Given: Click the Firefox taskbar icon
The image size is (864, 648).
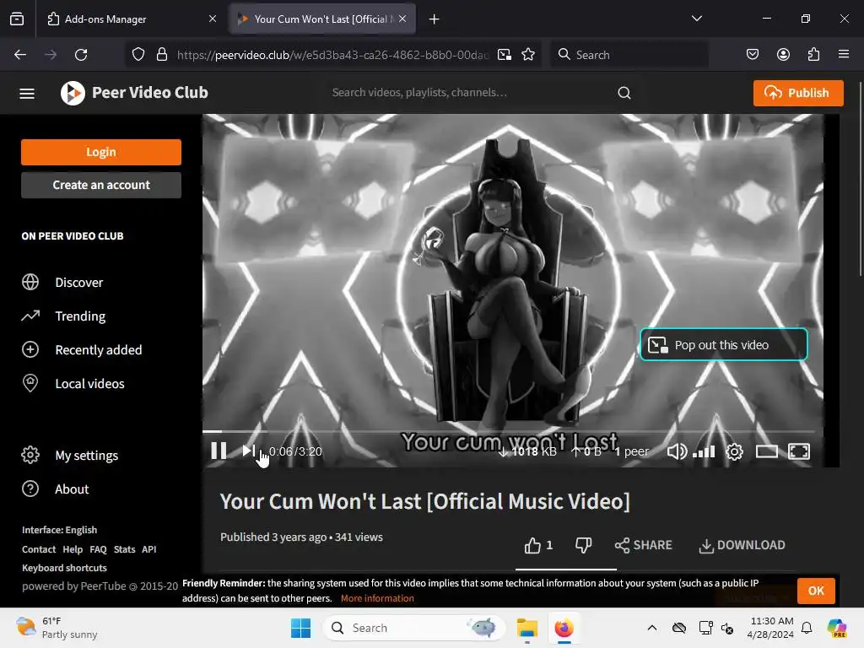Looking at the screenshot, I should tap(564, 628).
